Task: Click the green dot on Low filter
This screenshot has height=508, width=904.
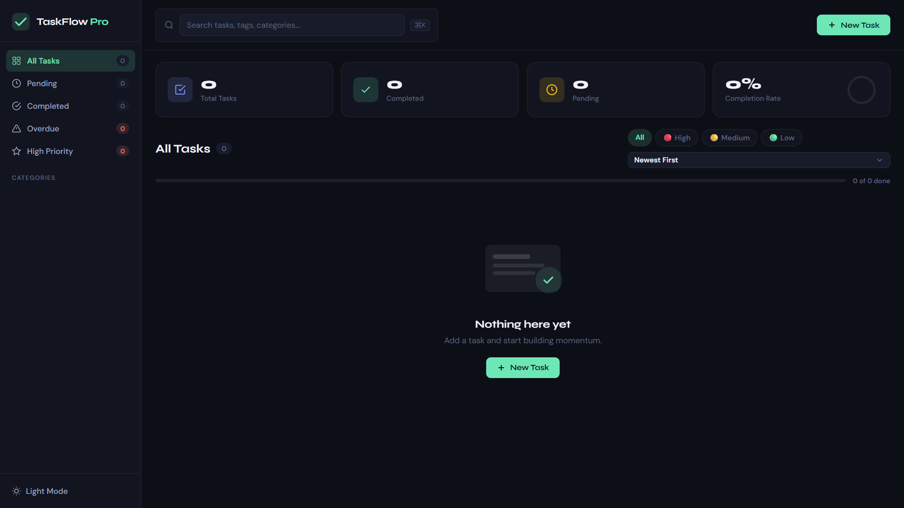Action: (x=773, y=138)
